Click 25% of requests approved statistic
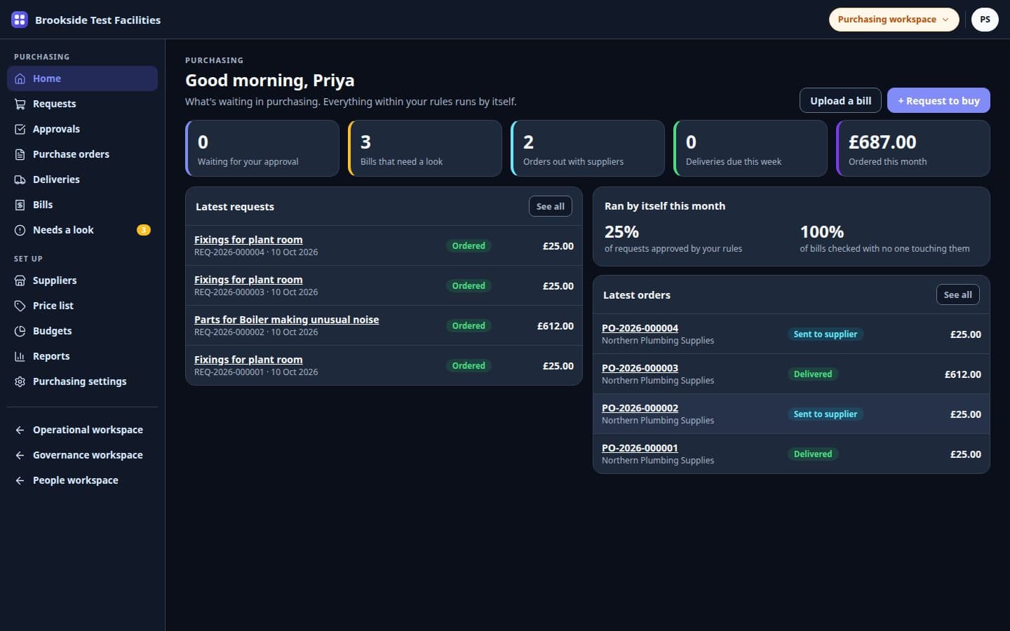1010x631 pixels. tap(673, 238)
